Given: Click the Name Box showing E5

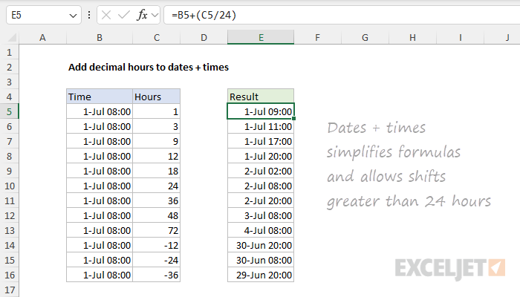Looking at the screenshot, I should point(43,16).
